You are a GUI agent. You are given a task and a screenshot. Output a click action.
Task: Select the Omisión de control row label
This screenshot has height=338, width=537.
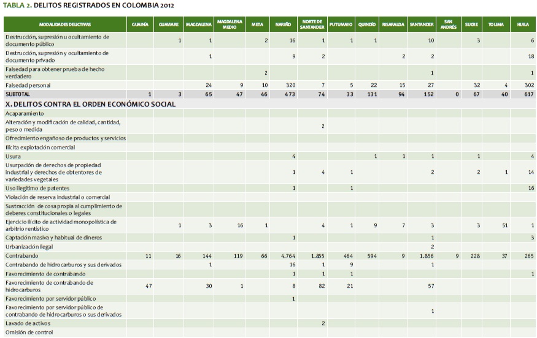click(29, 332)
